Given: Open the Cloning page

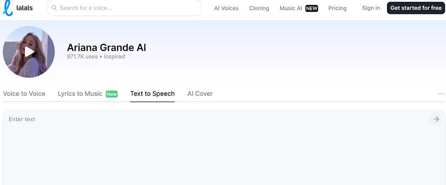Looking at the screenshot, I should click(x=259, y=8).
